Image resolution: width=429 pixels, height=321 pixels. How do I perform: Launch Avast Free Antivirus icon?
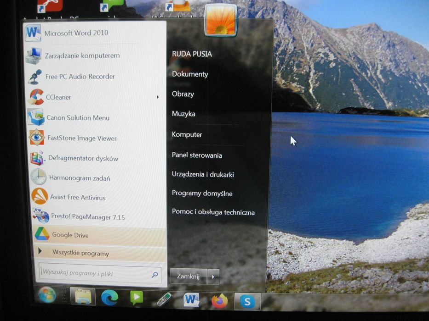click(40, 197)
